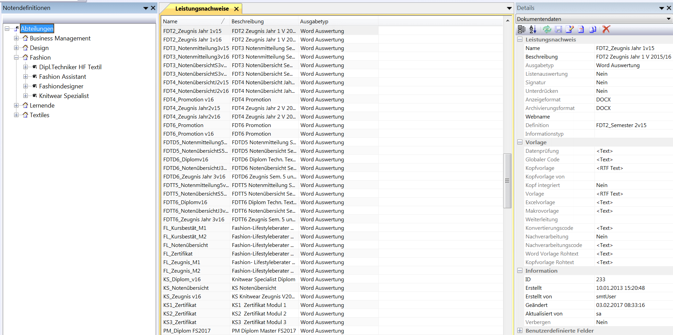Click the save floppy disk icon
Image resolution: width=673 pixels, height=335 pixels.
click(x=558, y=29)
